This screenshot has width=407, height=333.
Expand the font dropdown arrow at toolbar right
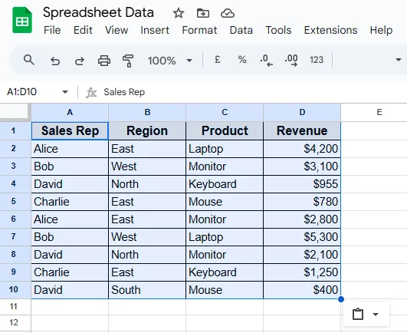pyautogui.click(x=398, y=60)
